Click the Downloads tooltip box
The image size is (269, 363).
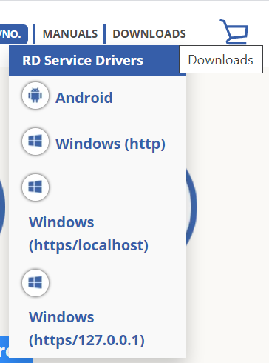221,59
